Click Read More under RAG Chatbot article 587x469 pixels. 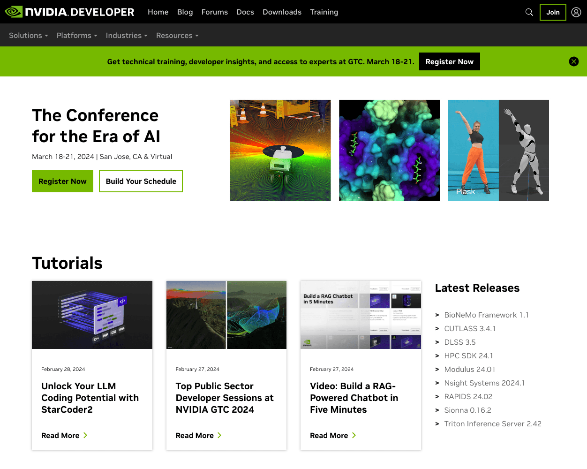[x=329, y=435]
